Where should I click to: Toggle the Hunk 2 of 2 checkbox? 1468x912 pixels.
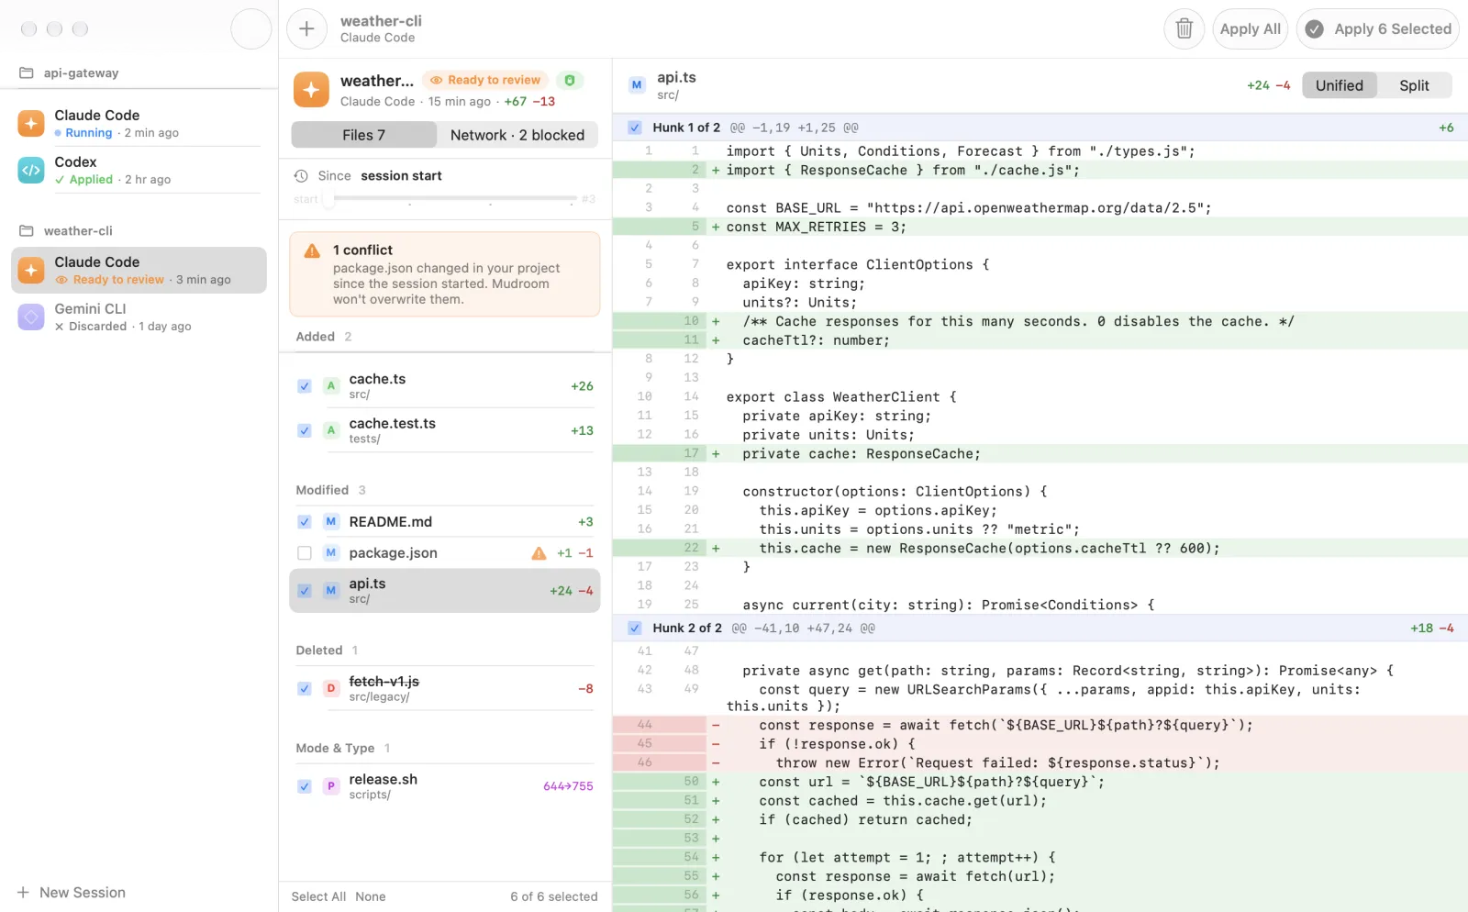634,628
